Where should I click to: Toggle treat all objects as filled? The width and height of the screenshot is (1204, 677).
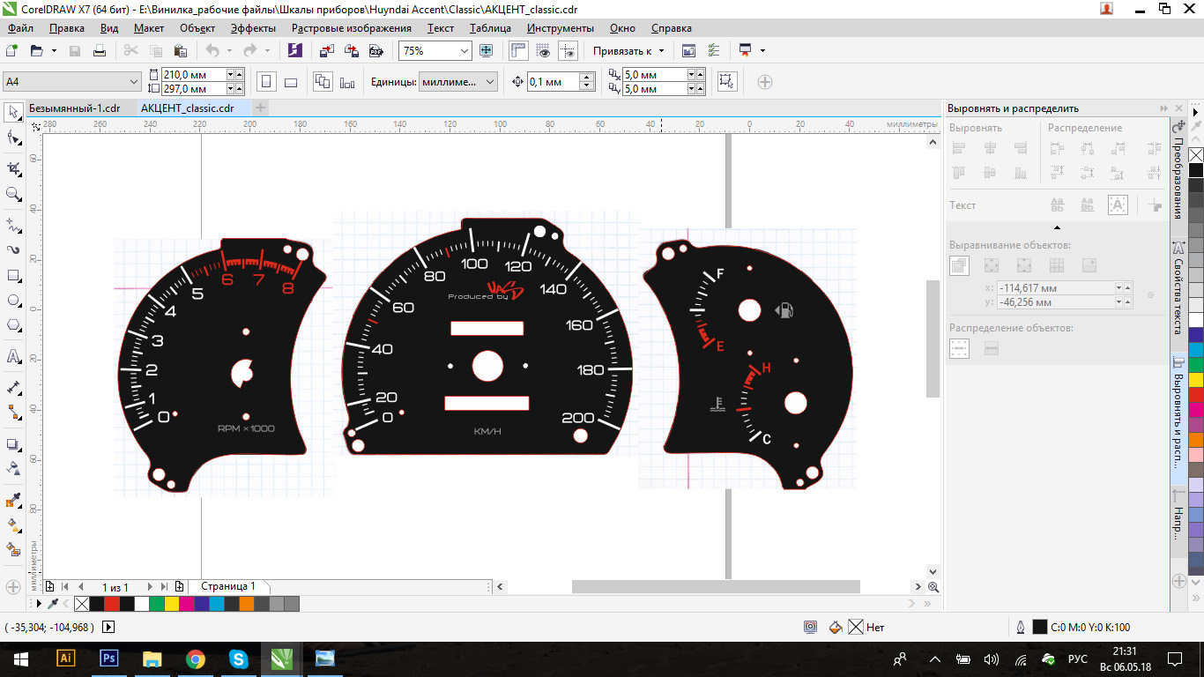click(x=726, y=82)
